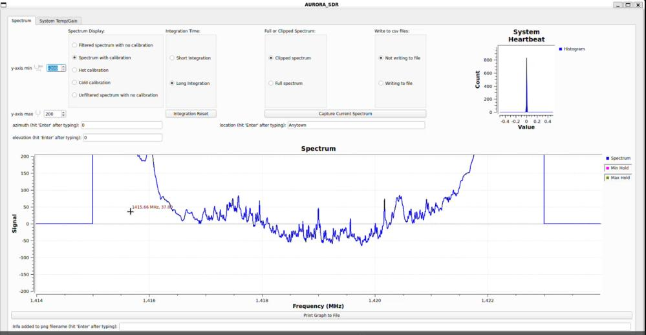
Task: Click the Integration Reset button
Action: (x=191, y=114)
